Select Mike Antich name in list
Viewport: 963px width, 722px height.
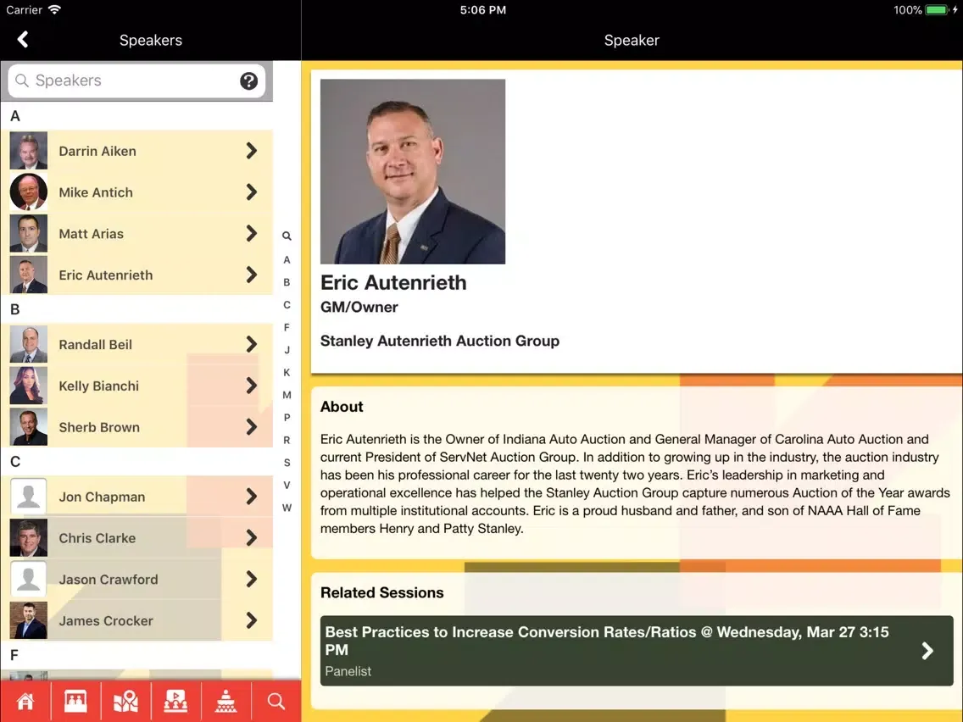96,192
